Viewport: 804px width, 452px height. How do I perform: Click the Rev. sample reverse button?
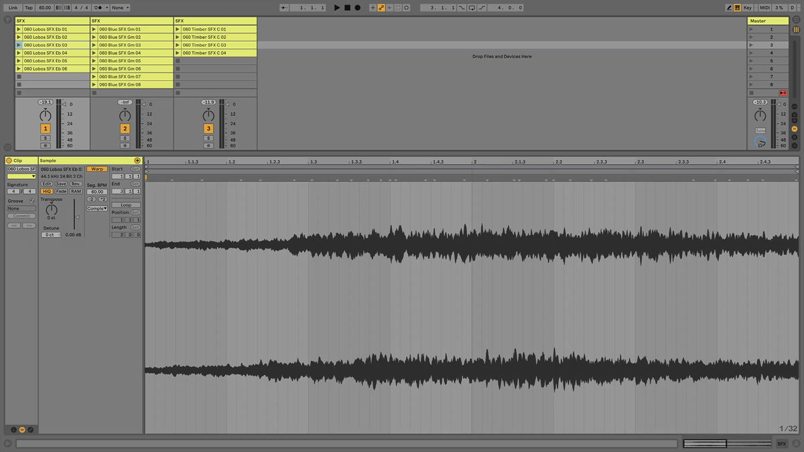[76, 183]
